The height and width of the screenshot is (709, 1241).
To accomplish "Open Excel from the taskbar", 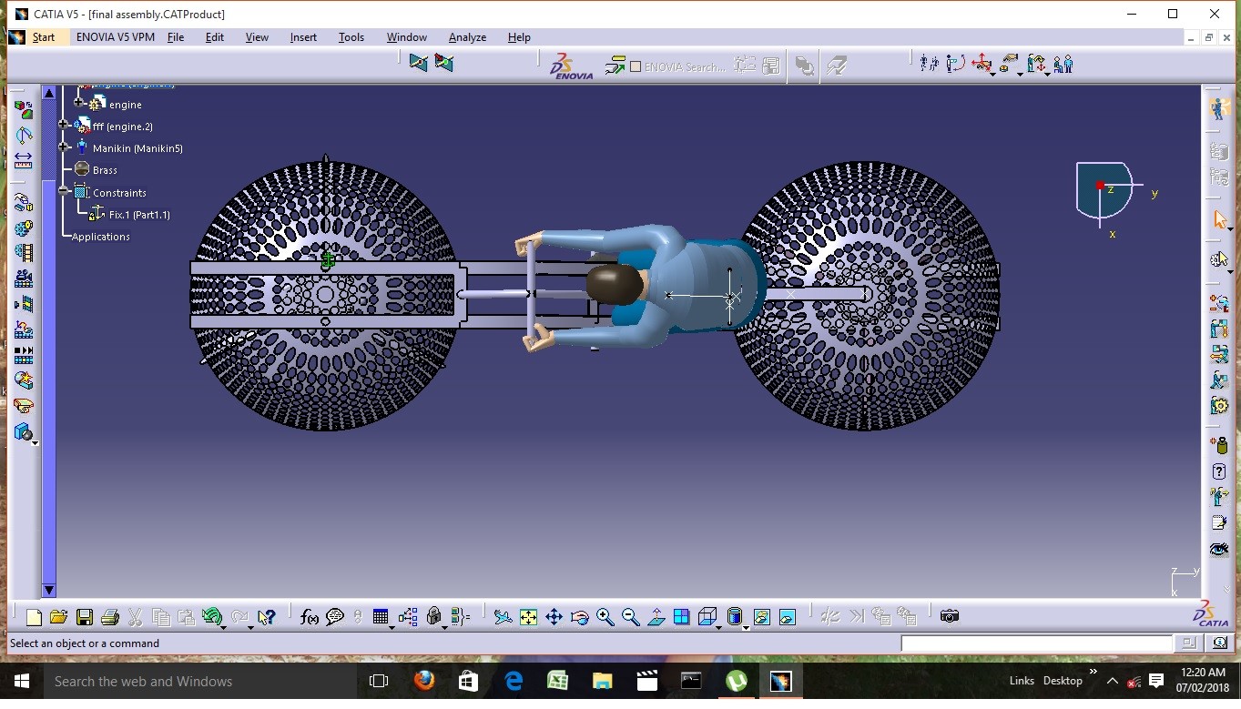I will [557, 681].
